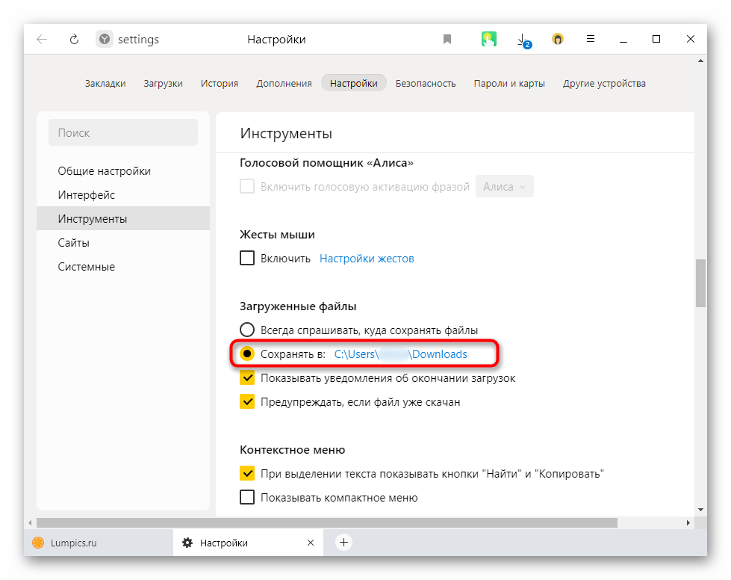Open Системные section in sidebar
This screenshot has width=731, height=580.
click(x=87, y=267)
